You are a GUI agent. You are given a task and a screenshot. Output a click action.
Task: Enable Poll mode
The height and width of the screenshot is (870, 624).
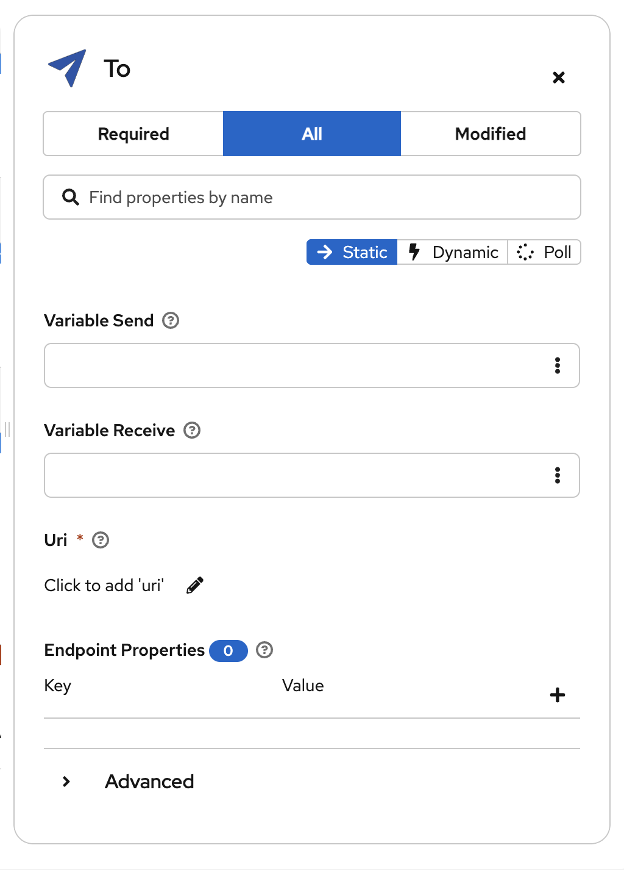(x=544, y=252)
